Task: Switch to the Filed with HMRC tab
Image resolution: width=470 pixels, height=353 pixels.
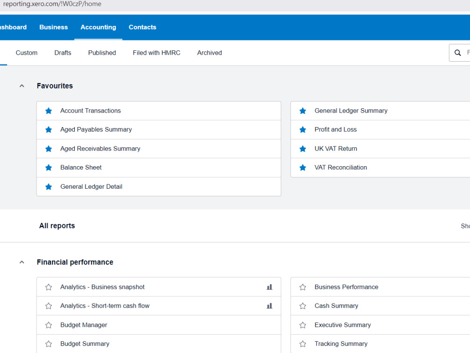Action: pyautogui.click(x=157, y=53)
